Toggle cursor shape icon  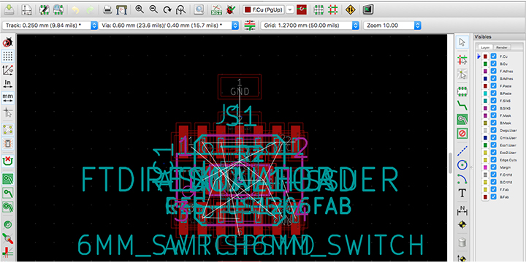tap(8, 112)
